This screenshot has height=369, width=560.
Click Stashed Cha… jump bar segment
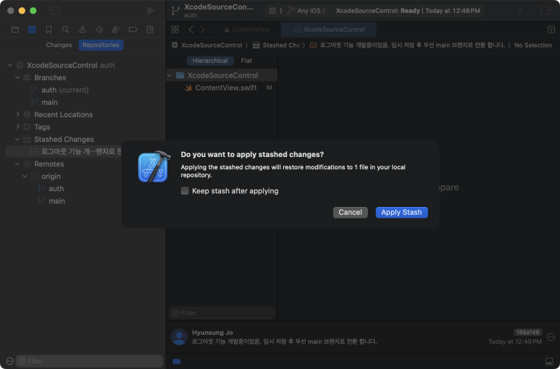point(281,45)
